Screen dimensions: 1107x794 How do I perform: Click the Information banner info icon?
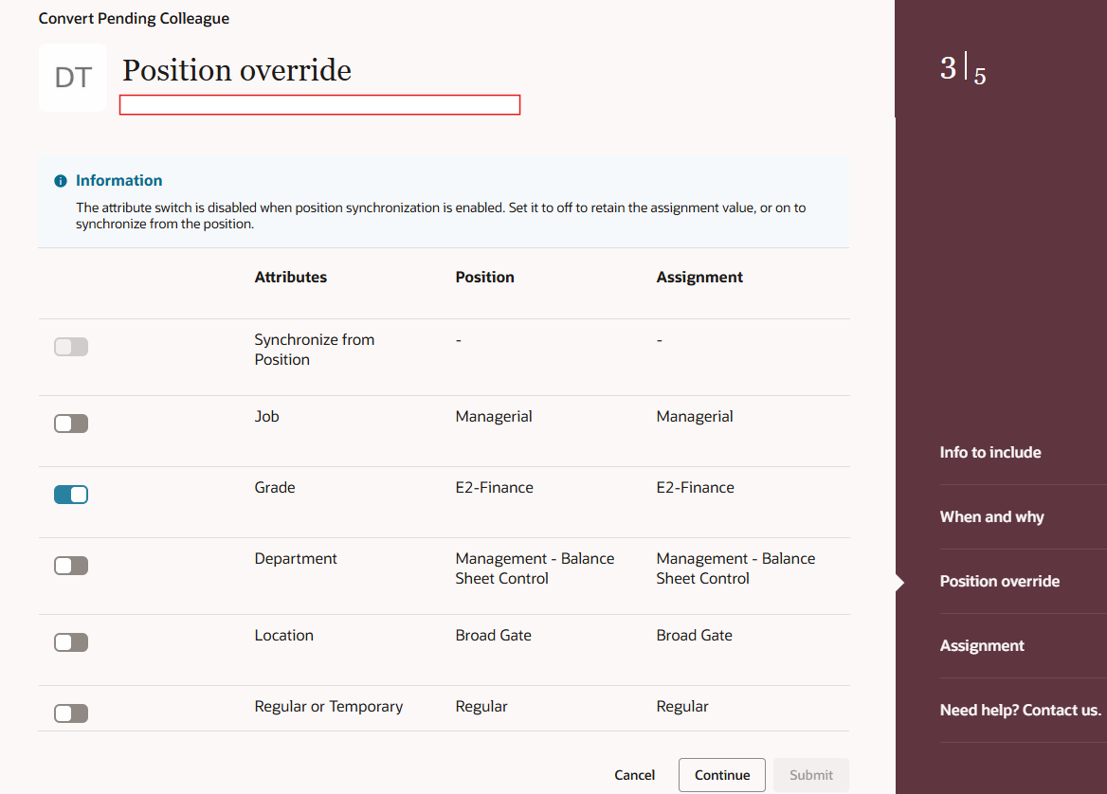60,180
